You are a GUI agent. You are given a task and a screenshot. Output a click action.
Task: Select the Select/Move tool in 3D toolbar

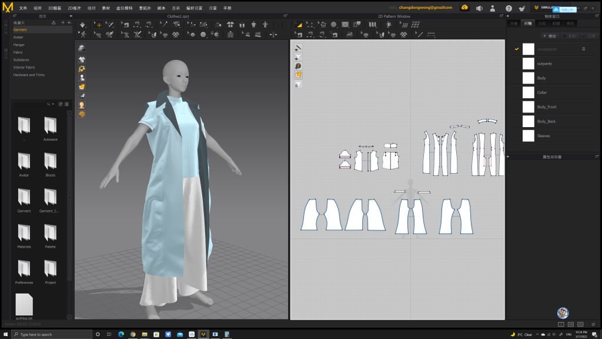click(98, 25)
